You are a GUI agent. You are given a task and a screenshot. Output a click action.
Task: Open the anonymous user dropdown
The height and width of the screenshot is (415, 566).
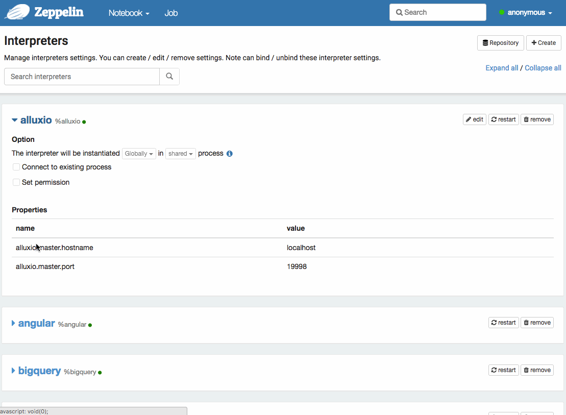530,13
